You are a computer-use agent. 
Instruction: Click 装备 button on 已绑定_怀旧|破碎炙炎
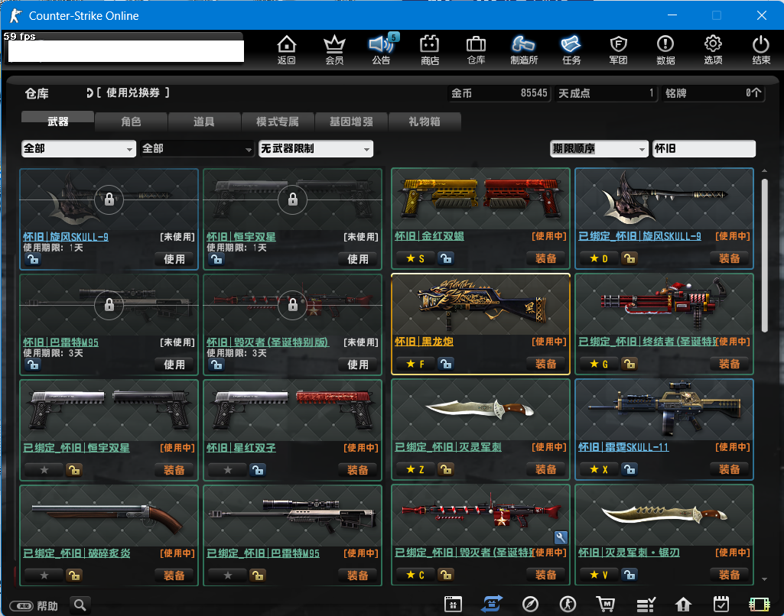tap(174, 575)
